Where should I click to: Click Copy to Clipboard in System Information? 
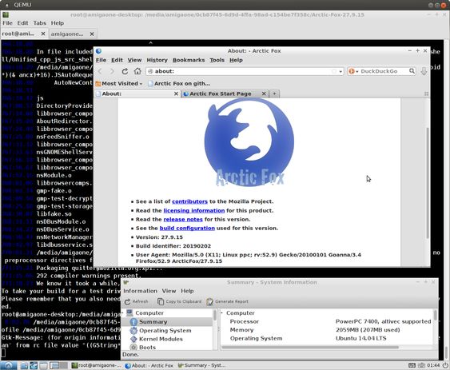tap(179, 302)
